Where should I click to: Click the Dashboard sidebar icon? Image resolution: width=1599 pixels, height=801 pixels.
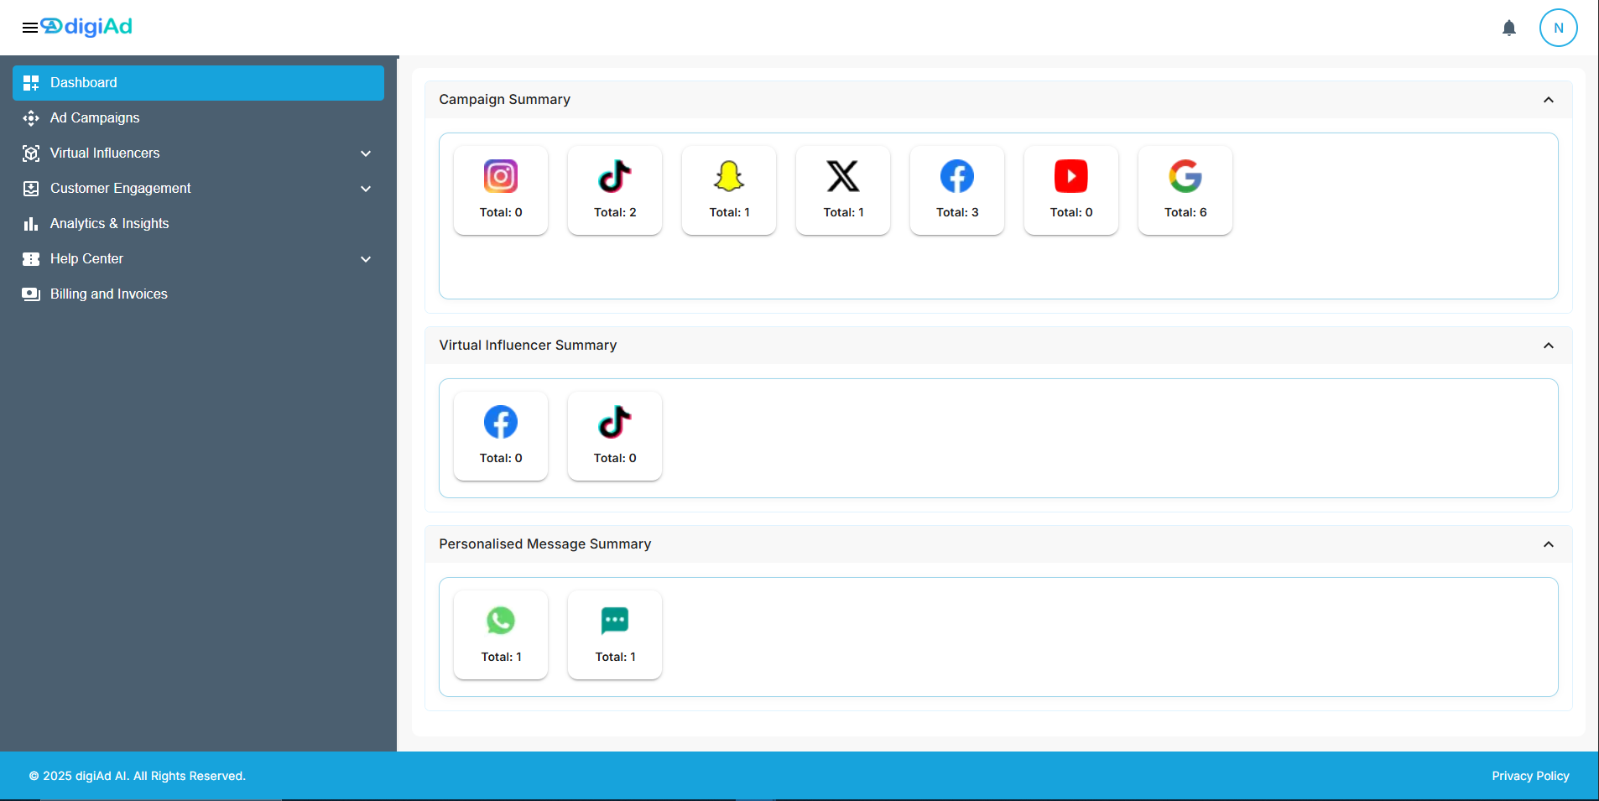31,83
